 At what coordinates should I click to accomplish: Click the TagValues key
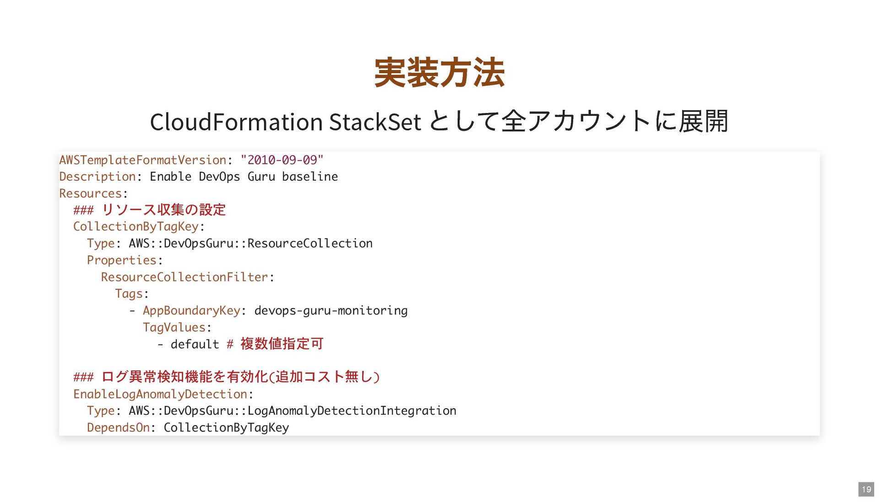(174, 328)
